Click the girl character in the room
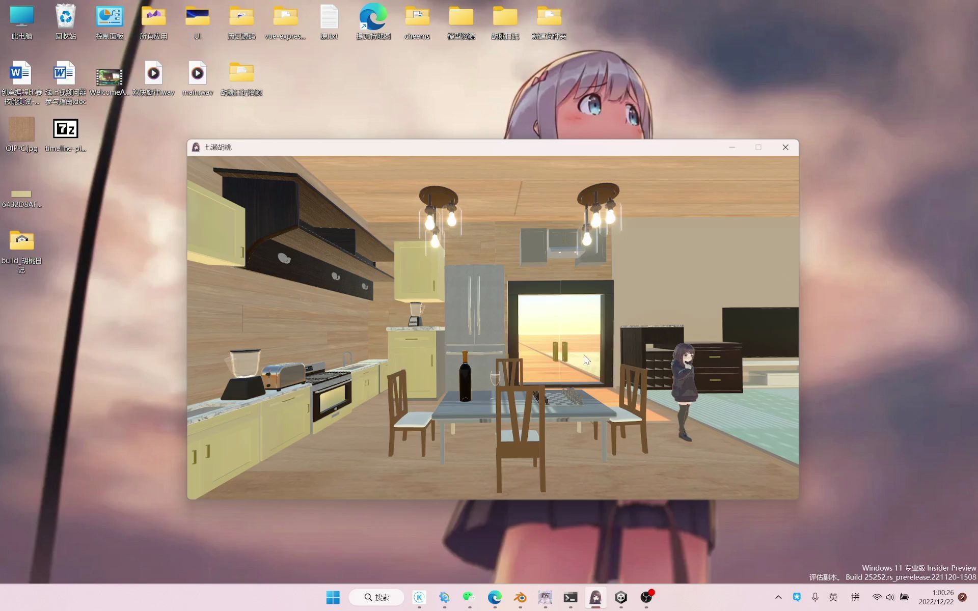The image size is (978, 611). [684, 390]
